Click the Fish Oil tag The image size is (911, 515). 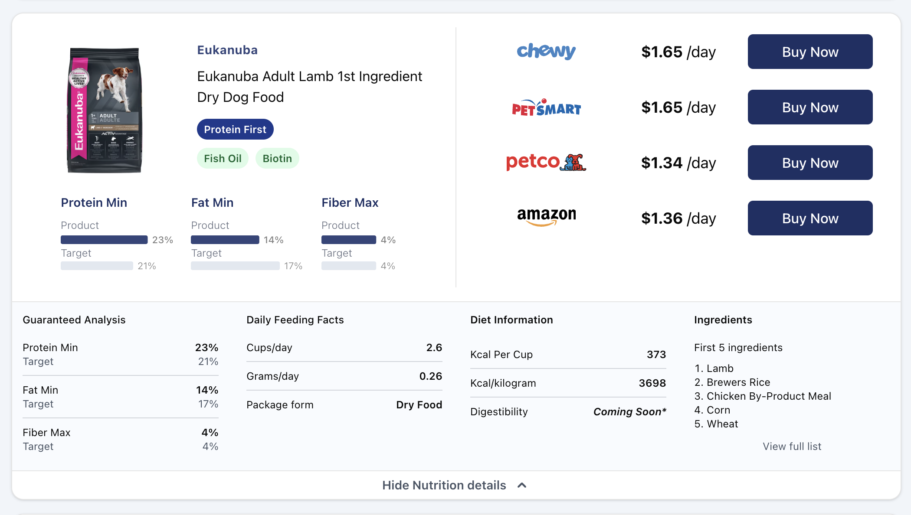[x=223, y=158]
